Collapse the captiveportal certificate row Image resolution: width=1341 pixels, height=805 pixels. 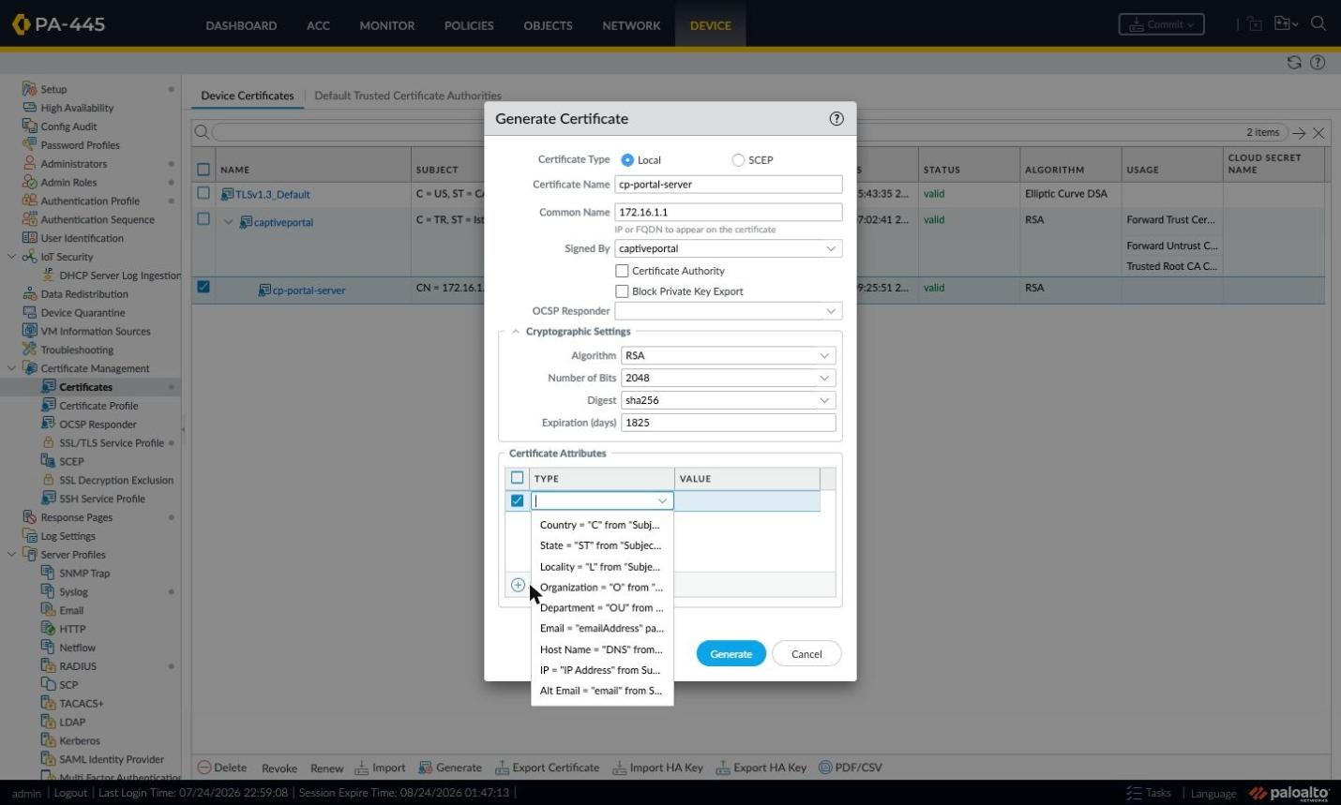(228, 222)
